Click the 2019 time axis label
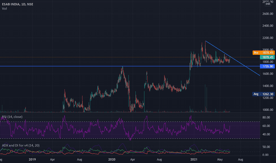This screenshot has width=276, height=163. [x=32, y=159]
